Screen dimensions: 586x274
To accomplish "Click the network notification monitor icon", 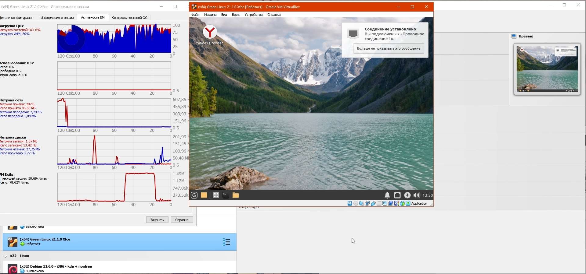I will pos(353,34).
